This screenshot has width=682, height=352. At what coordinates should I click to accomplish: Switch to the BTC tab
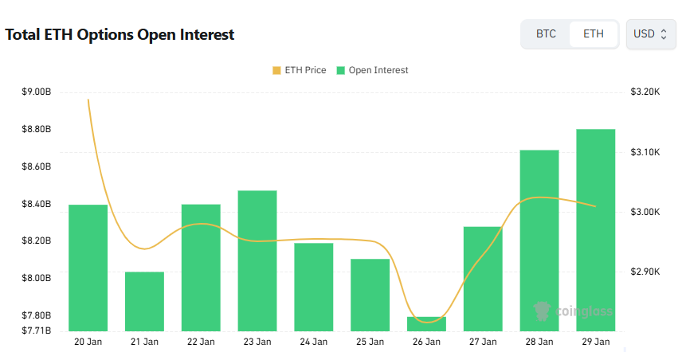click(546, 34)
